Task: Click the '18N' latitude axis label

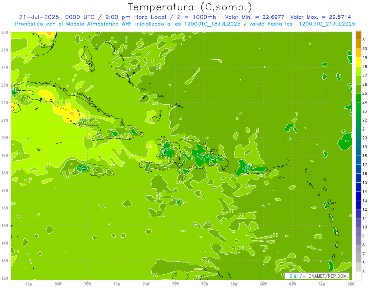Action: point(5,173)
